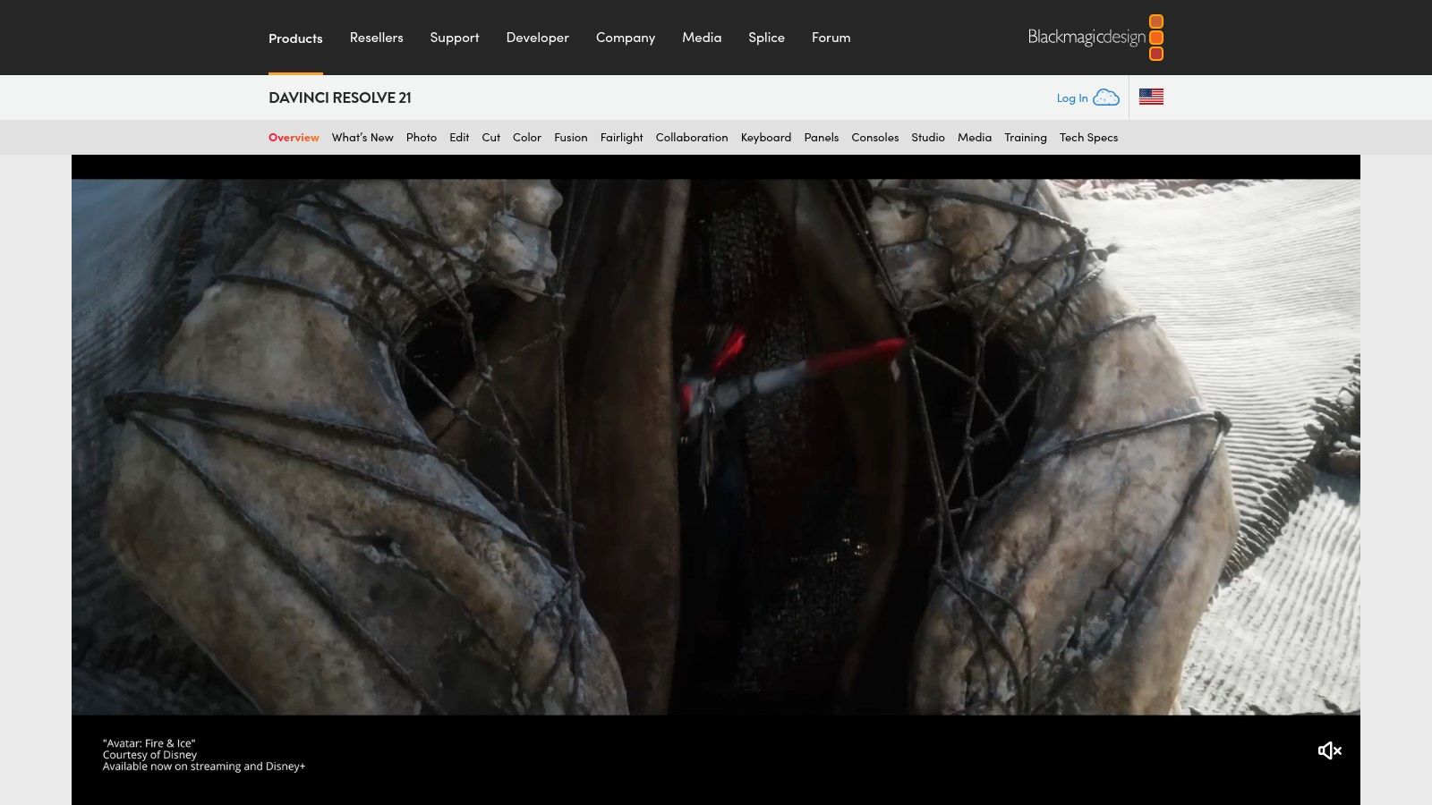The height and width of the screenshot is (805, 1432).
Task: Open the Products menu
Action: click(295, 38)
